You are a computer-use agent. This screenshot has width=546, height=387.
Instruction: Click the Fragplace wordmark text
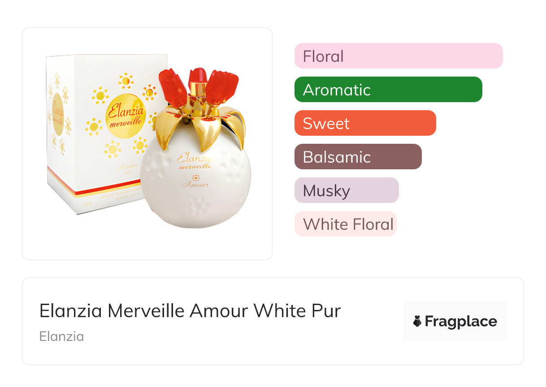coord(460,321)
